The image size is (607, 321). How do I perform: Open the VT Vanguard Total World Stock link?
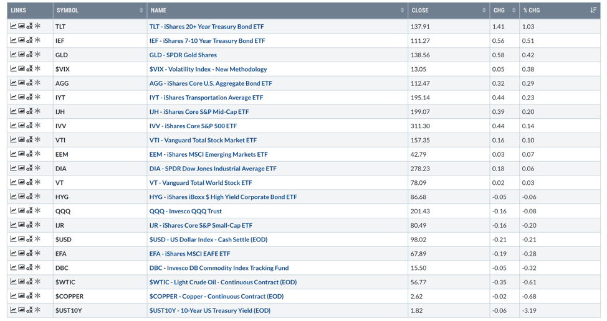click(201, 183)
